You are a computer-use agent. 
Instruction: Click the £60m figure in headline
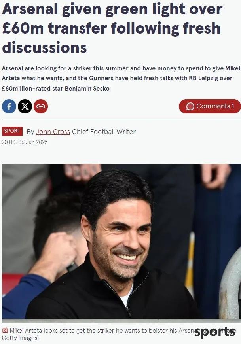pyautogui.click(x=23, y=28)
